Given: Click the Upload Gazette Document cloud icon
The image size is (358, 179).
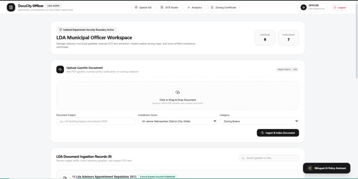Looking at the screenshot, I should 60,70.
